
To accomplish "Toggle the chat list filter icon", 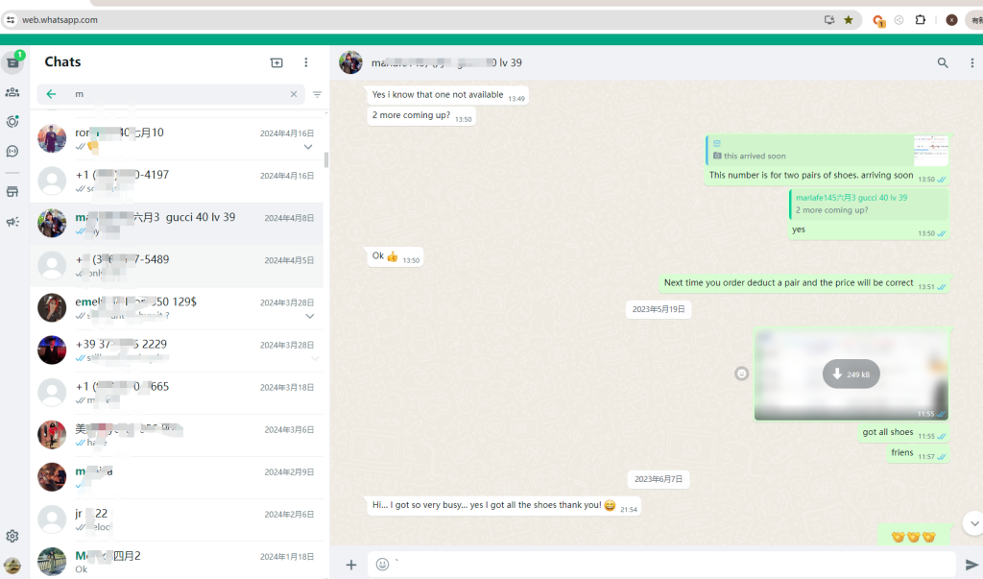I will point(317,94).
